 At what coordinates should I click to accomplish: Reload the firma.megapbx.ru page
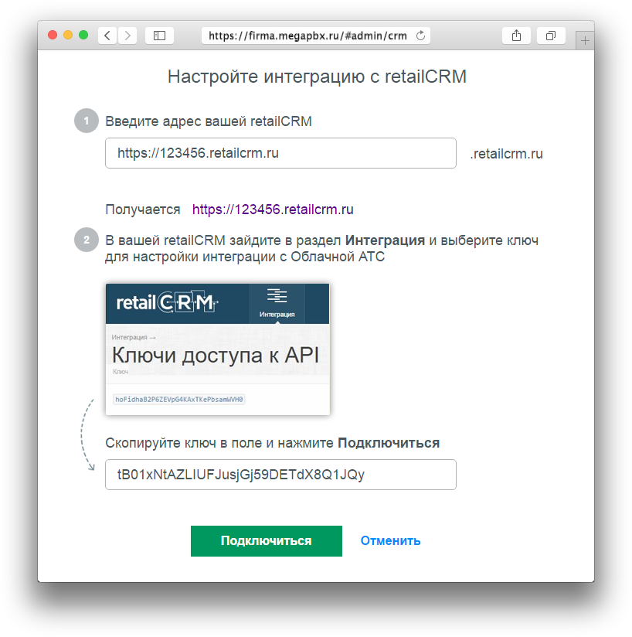tap(421, 36)
